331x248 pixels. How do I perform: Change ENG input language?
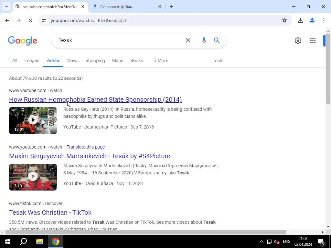point(286,242)
